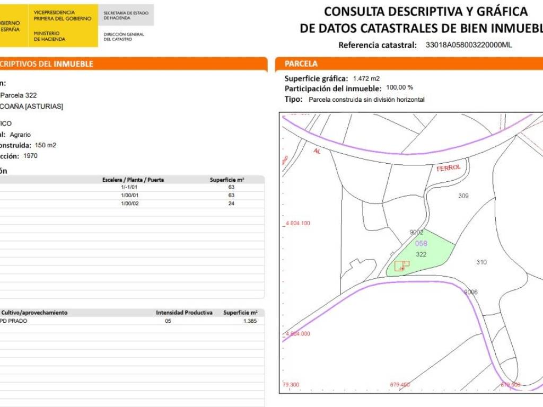Viewport: 543px width, 407px height.
Task: Select the Referencia catastral label
Action: tap(378, 45)
